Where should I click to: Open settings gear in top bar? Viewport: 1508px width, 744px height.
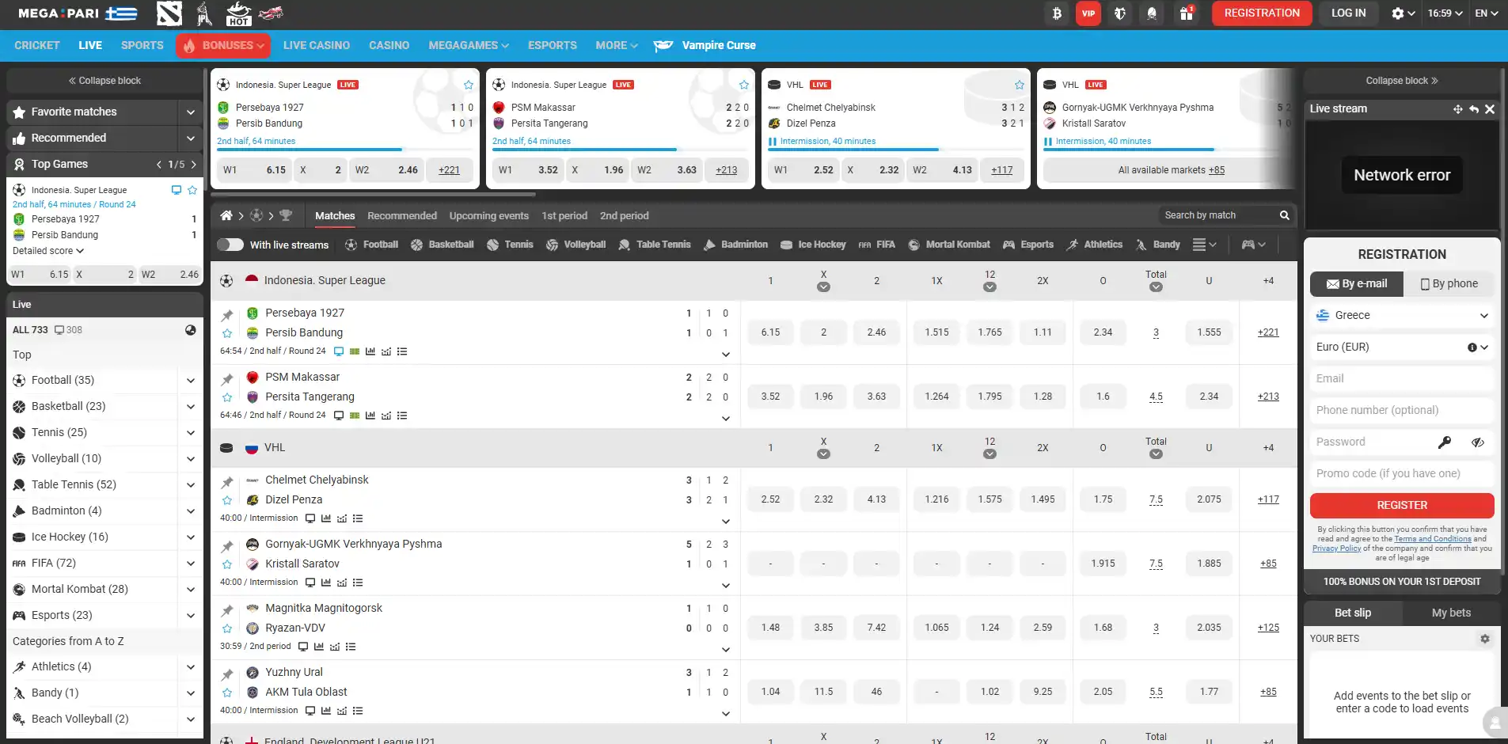click(x=1398, y=13)
